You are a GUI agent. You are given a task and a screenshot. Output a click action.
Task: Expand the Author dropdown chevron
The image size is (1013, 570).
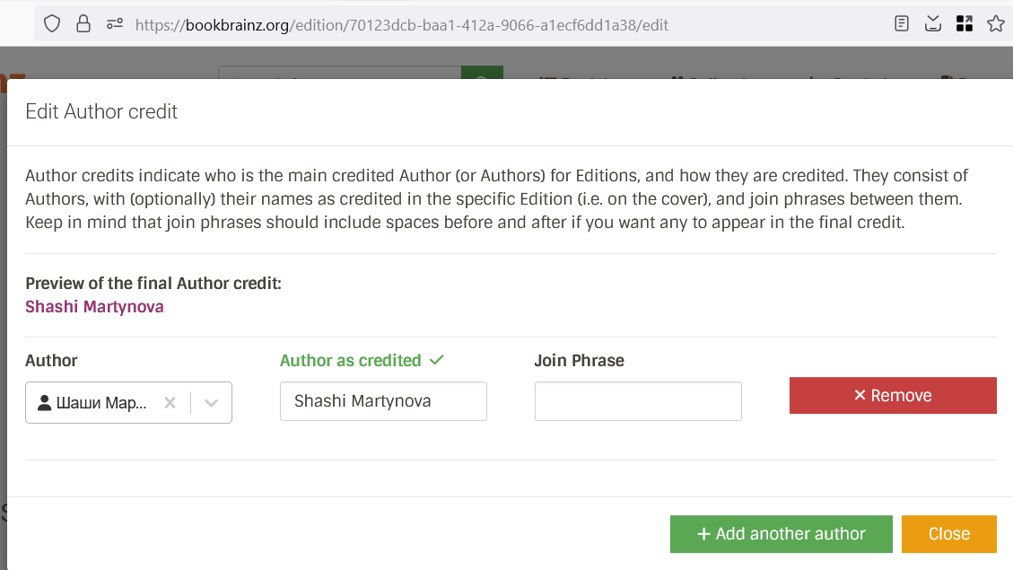coord(212,403)
